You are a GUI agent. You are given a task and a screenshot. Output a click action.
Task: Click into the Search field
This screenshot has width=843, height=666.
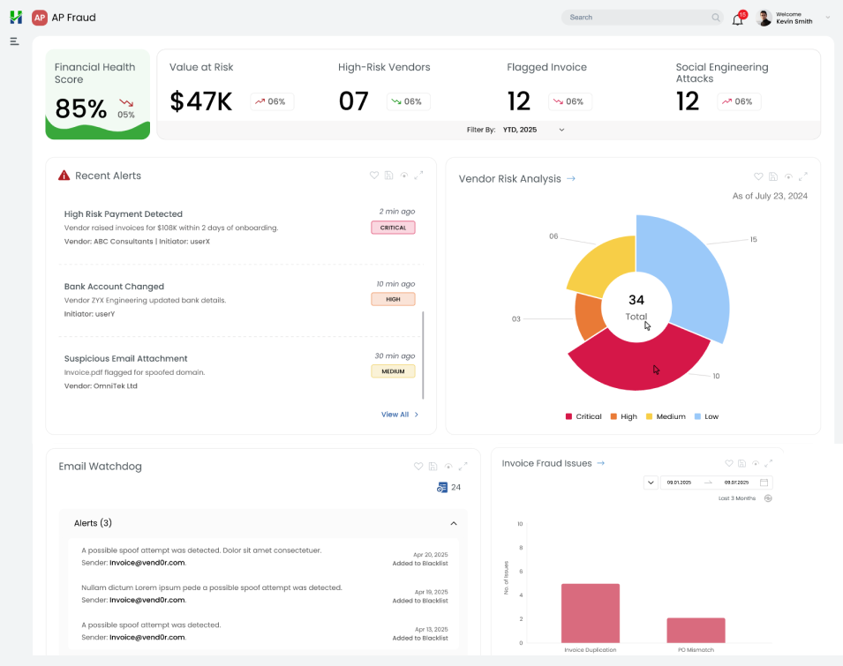636,18
